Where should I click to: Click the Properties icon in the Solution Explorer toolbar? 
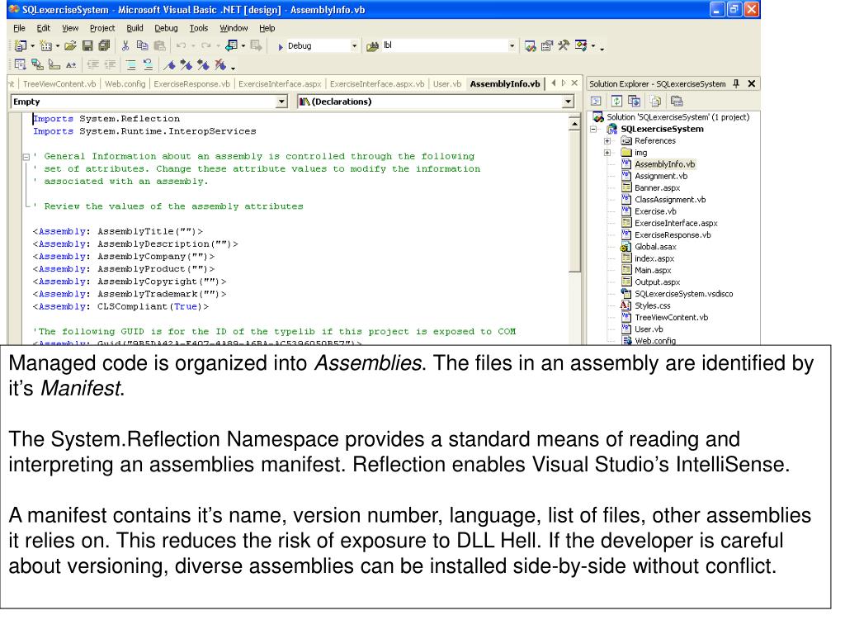[x=677, y=101]
